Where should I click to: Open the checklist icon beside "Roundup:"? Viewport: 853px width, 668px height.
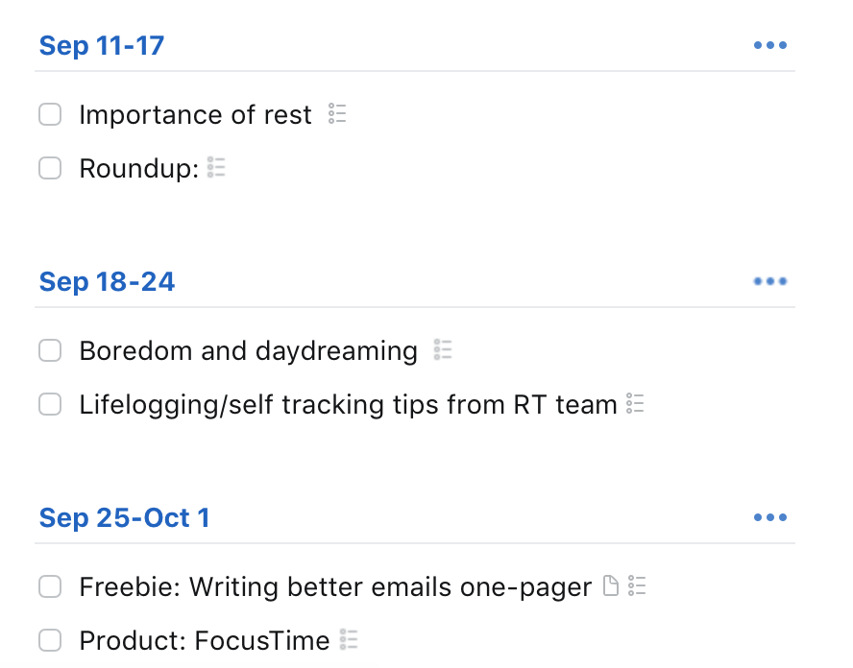(216, 167)
